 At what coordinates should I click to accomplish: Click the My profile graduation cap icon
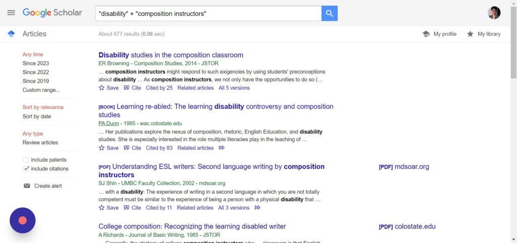coord(426,34)
